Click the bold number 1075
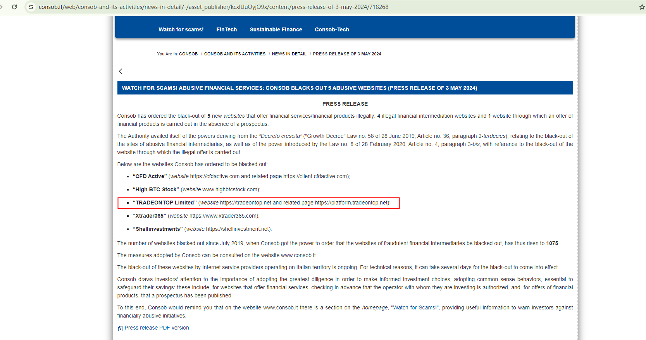 pos(552,243)
